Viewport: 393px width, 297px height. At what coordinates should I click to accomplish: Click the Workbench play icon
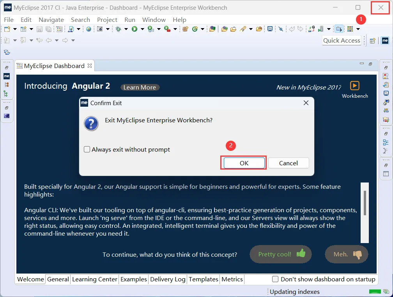click(355, 86)
